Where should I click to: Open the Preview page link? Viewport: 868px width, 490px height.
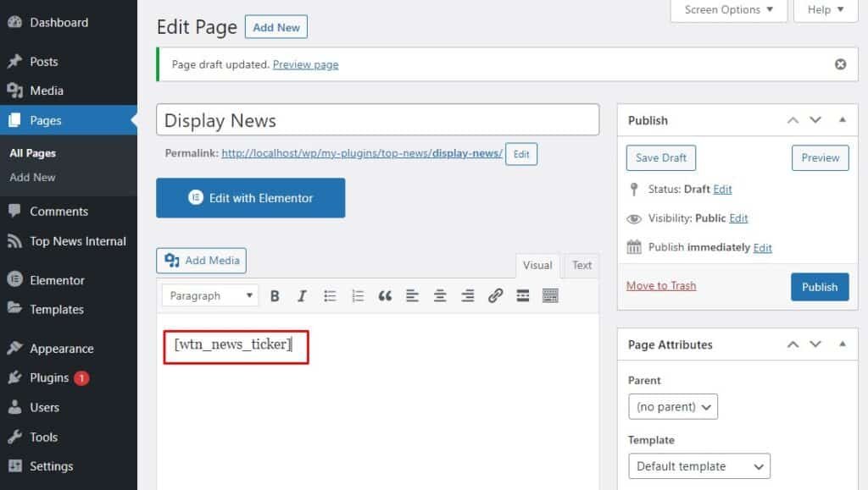coord(307,63)
